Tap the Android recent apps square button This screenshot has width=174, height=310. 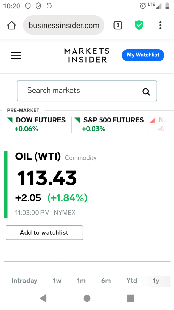(130, 298)
